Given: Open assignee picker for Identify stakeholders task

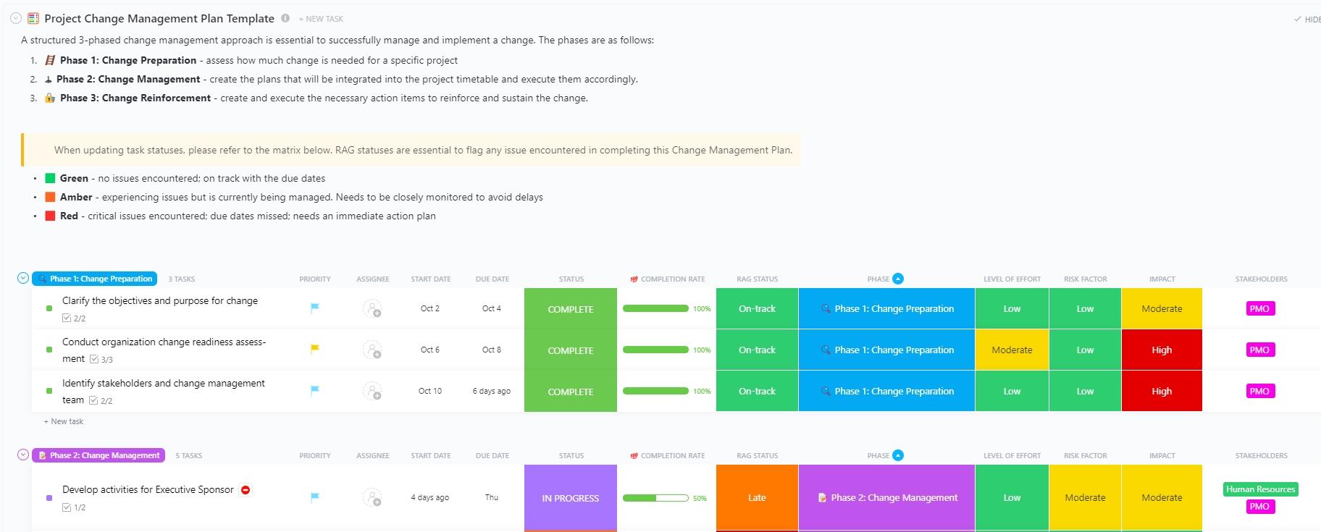Looking at the screenshot, I should click(x=372, y=392).
